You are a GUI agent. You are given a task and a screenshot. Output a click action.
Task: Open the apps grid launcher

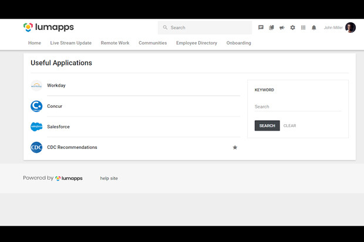coord(303,28)
